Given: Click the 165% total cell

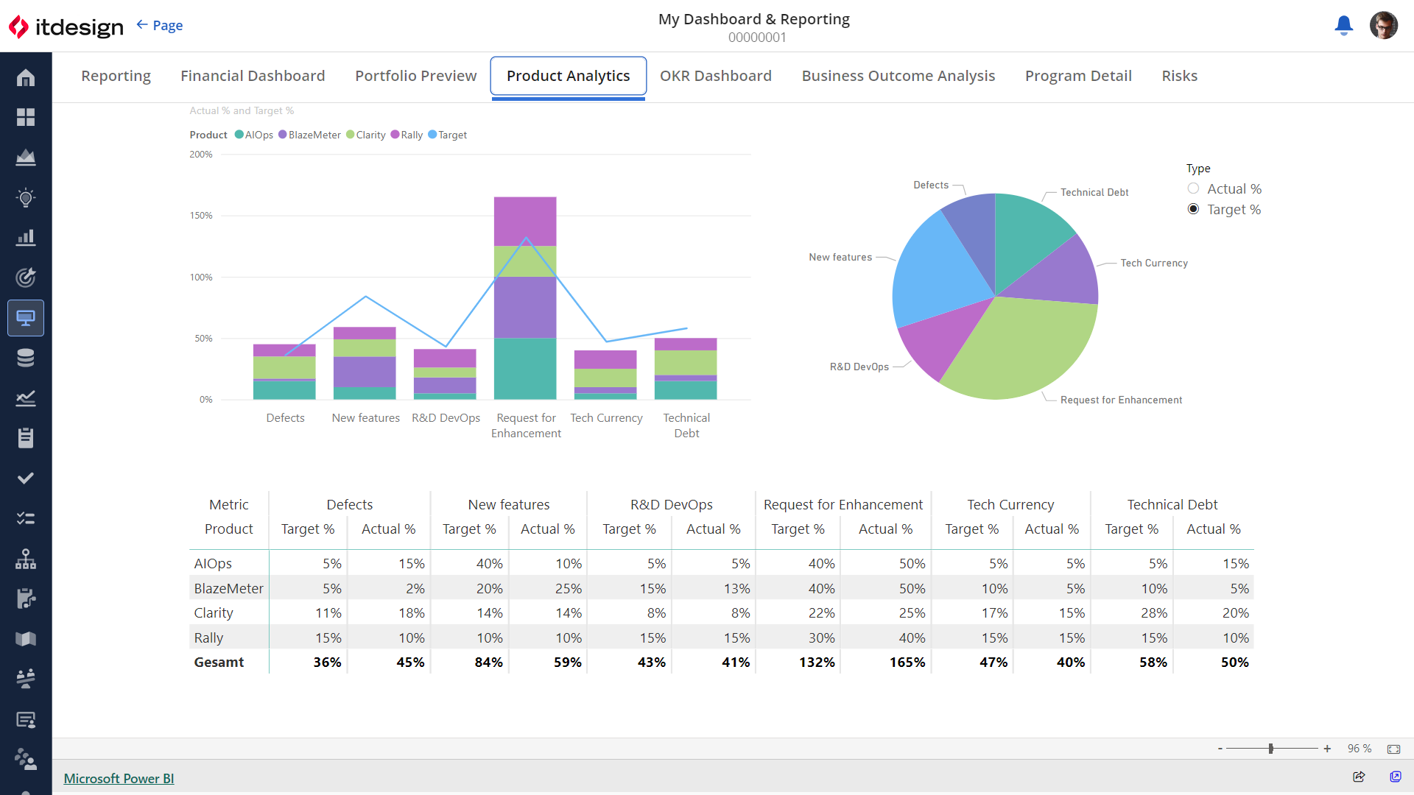Looking at the screenshot, I should 907,662.
